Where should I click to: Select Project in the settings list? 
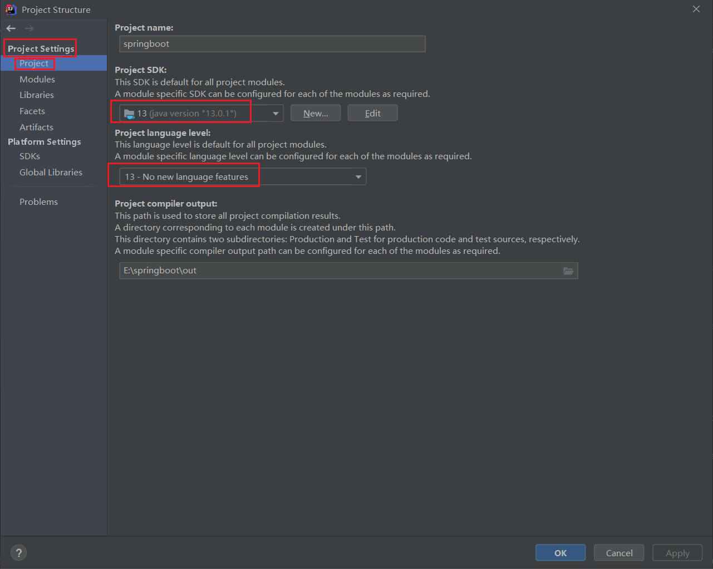coord(53,63)
